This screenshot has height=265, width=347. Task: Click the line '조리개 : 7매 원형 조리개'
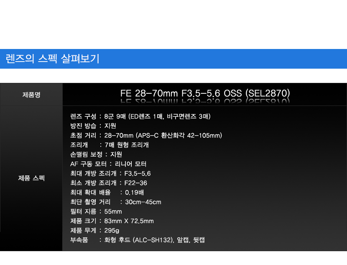coord(109,145)
